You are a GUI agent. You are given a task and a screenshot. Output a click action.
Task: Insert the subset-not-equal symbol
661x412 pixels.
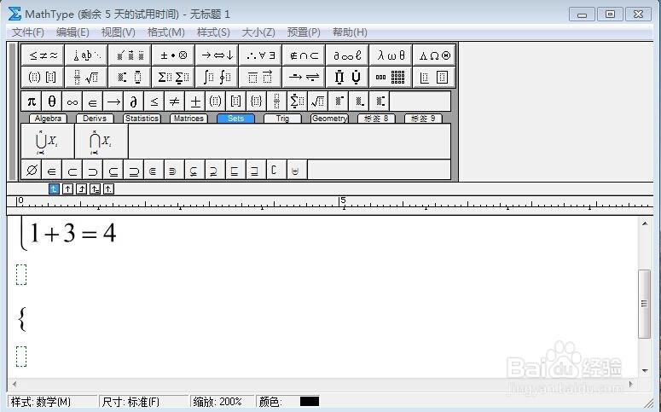[x=194, y=170]
